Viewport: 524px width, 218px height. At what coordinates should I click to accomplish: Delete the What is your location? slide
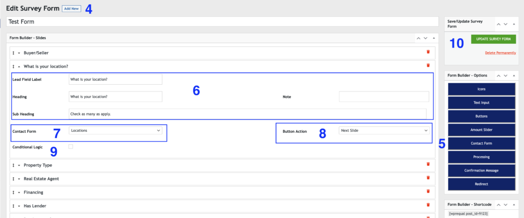(428, 66)
